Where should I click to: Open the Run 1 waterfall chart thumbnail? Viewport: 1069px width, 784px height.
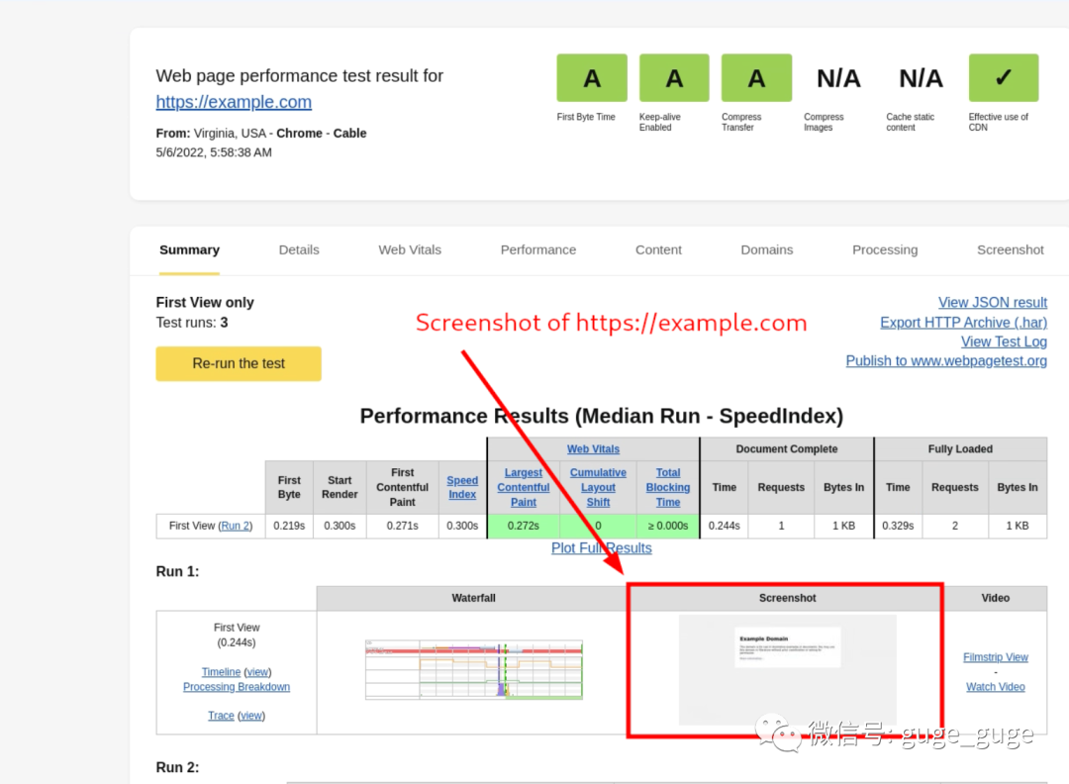(473, 670)
